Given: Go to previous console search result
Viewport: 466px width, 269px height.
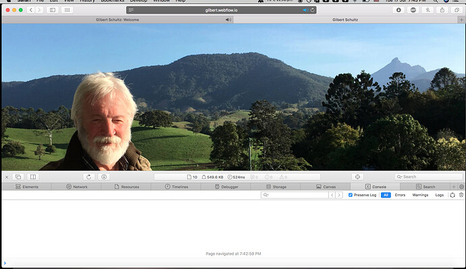Looking at the screenshot, I should coord(332,195).
